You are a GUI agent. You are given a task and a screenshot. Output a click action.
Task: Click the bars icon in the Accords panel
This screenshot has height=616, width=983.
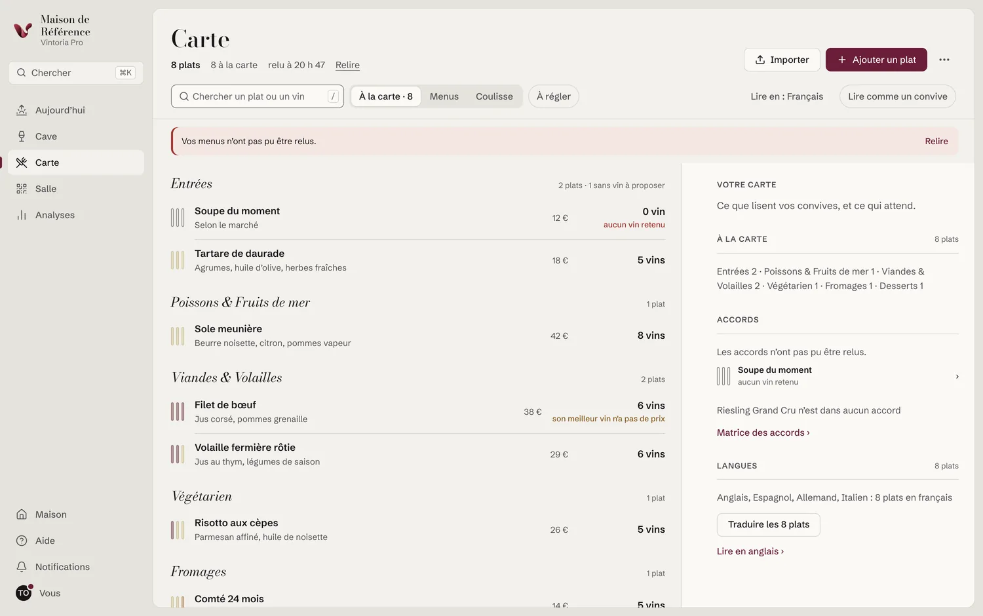pyautogui.click(x=723, y=376)
